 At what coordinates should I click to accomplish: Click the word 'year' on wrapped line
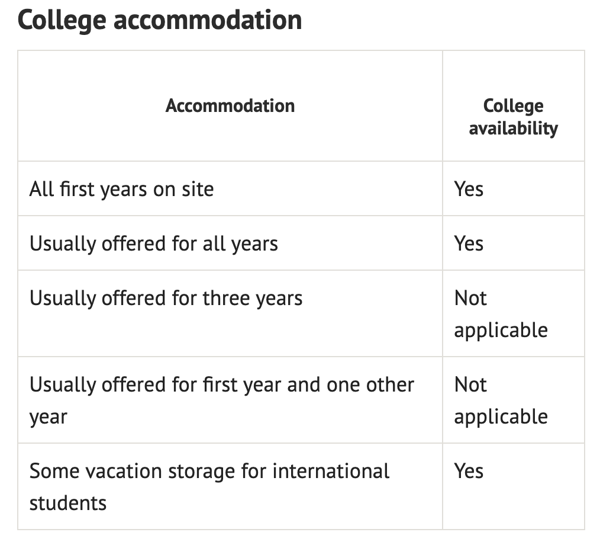48,418
